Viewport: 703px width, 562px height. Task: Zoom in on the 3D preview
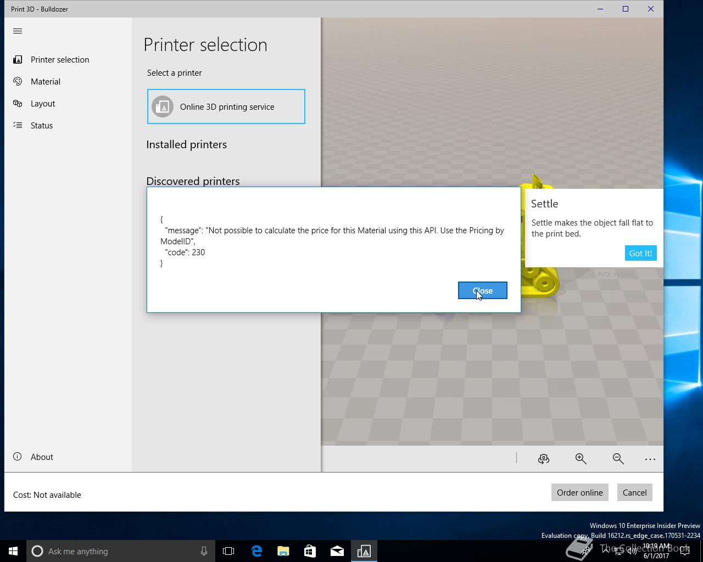(581, 459)
